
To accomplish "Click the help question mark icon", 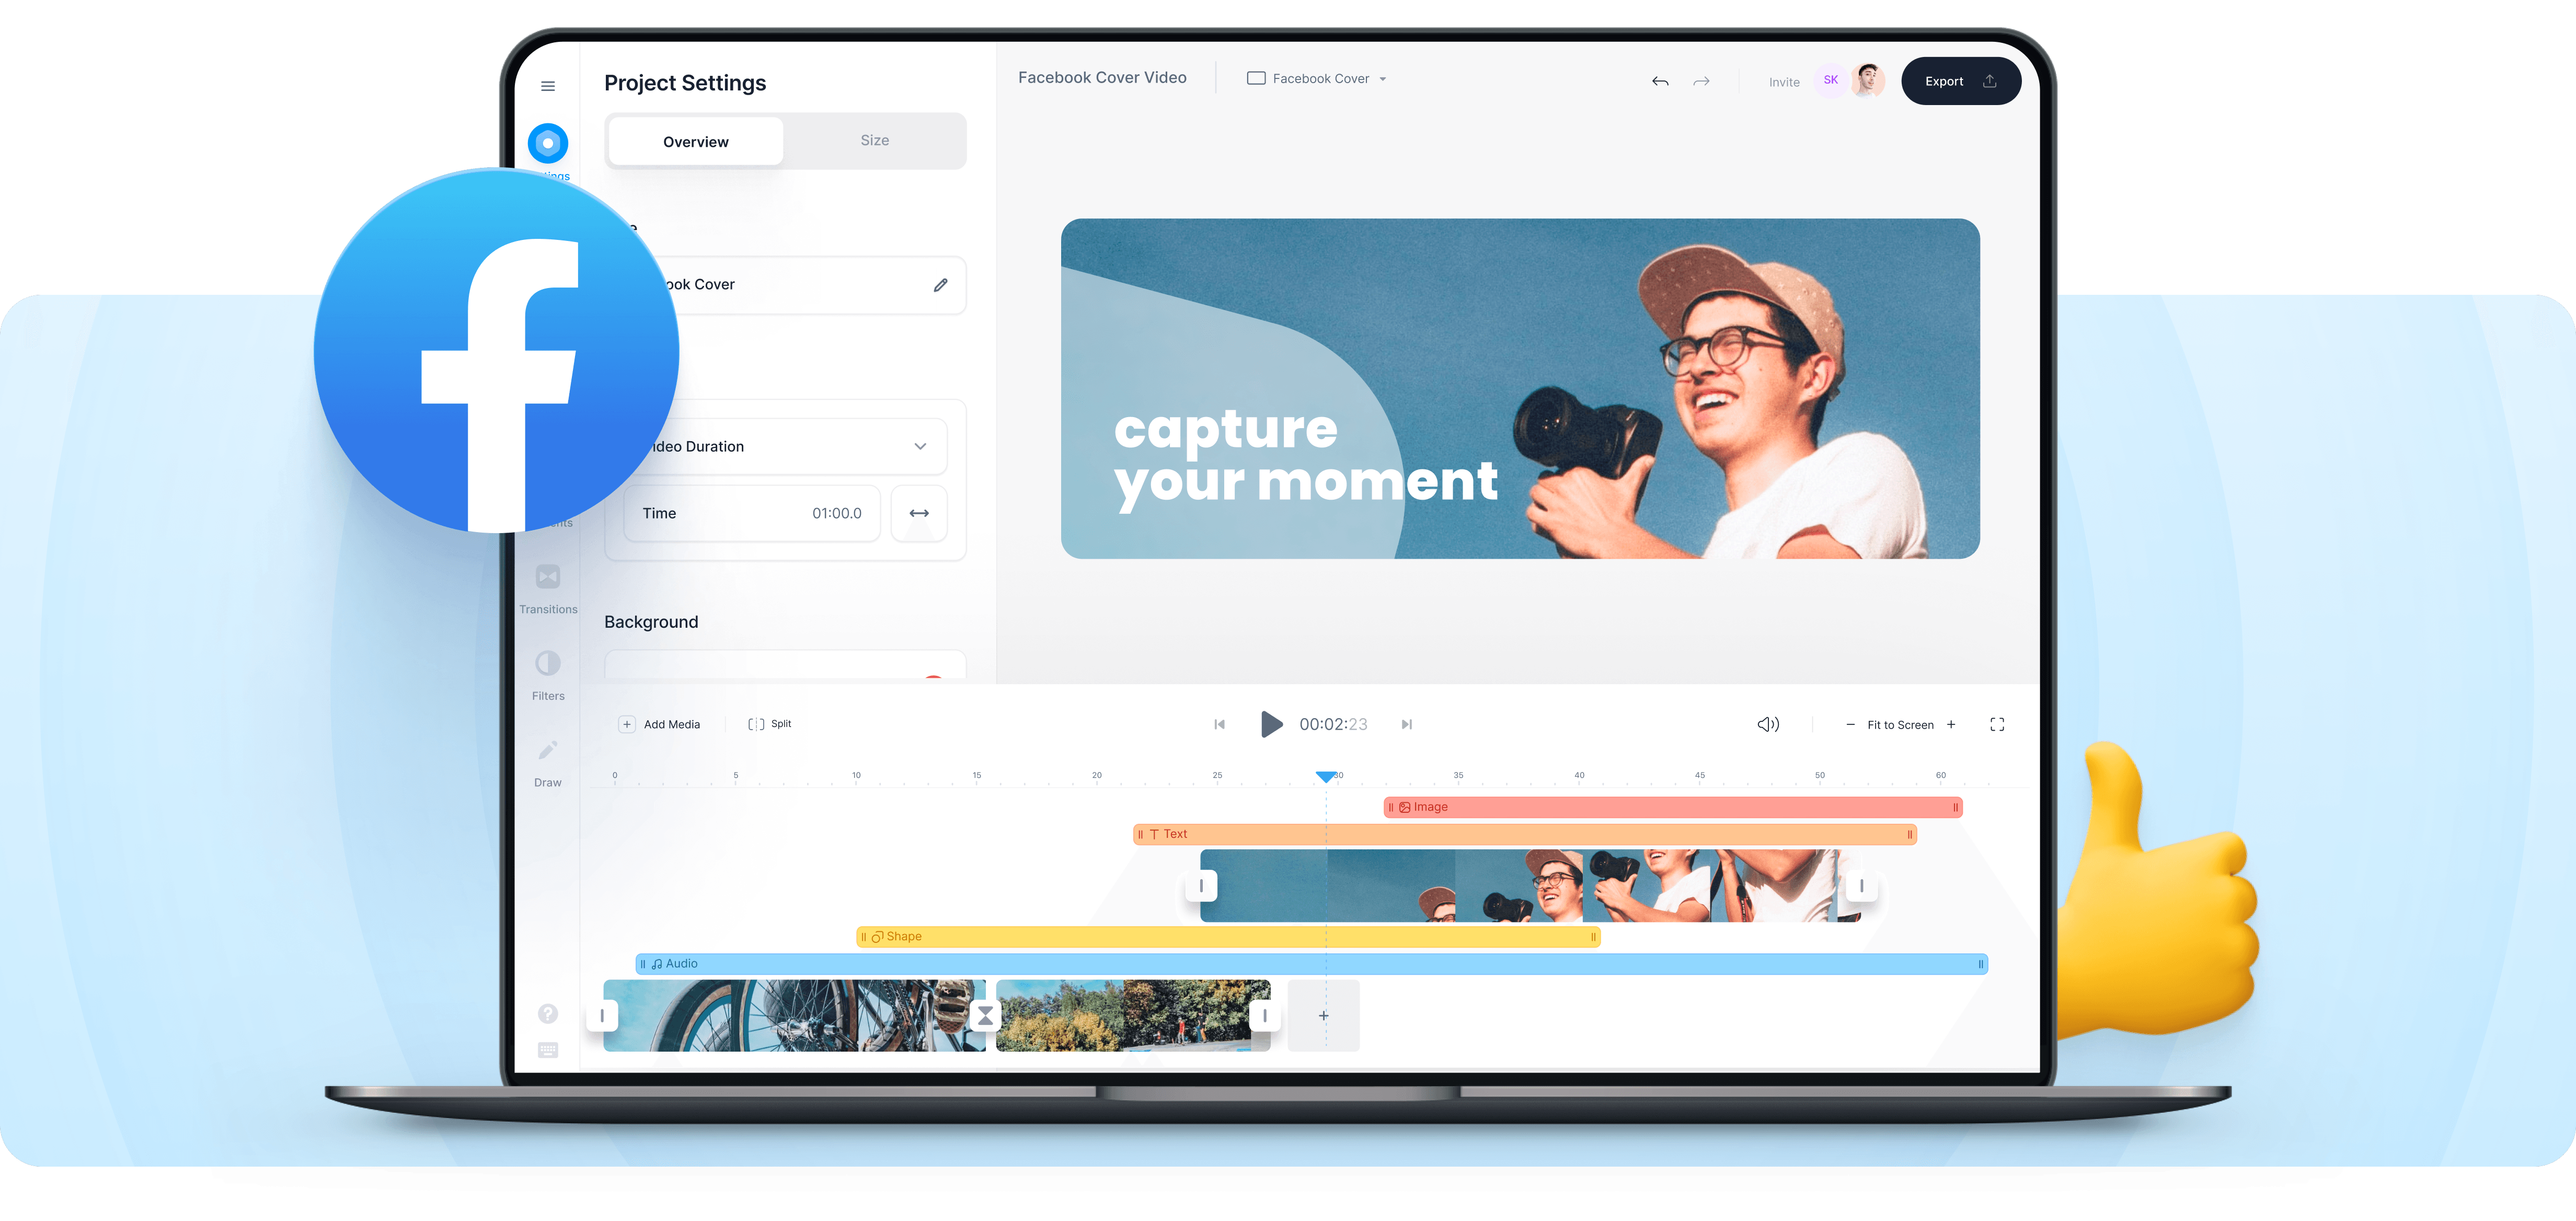I will pyautogui.click(x=548, y=1013).
